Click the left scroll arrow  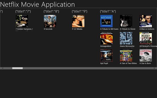point(3,68)
